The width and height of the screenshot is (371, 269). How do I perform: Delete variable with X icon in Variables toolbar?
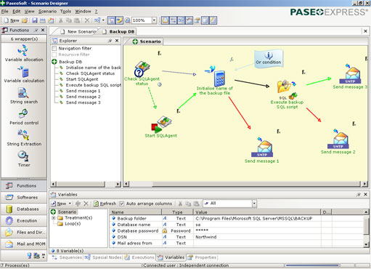click(86, 204)
